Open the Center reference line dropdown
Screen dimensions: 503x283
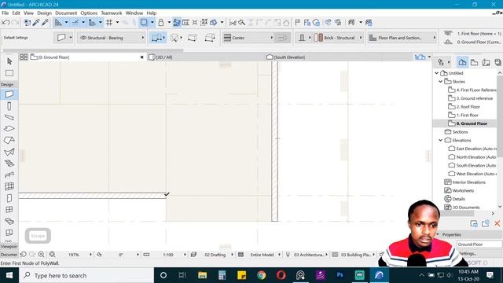248,38
